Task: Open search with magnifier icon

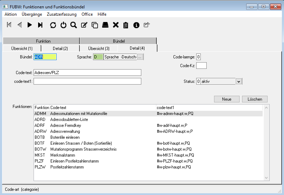Action: coord(73,25)
